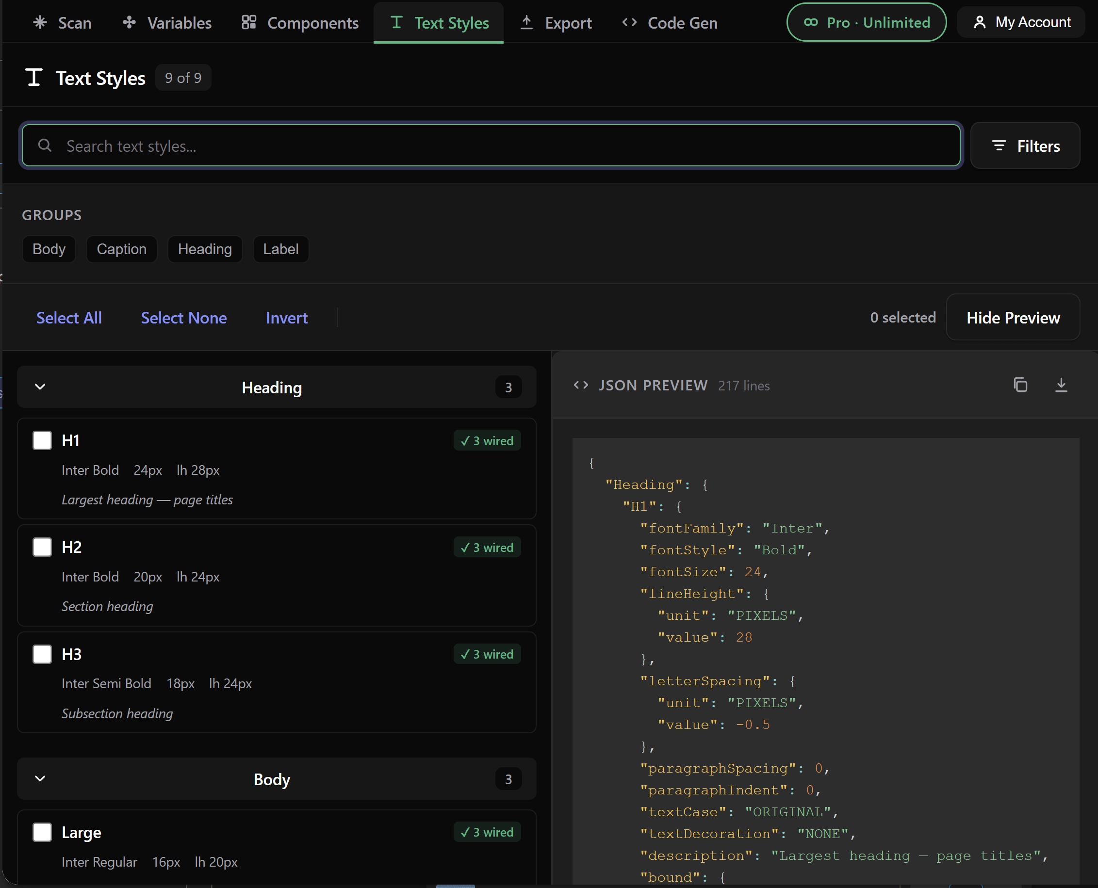Filter by the Heading group chip
1098x888 pixels.
click(x=205, y=249)
